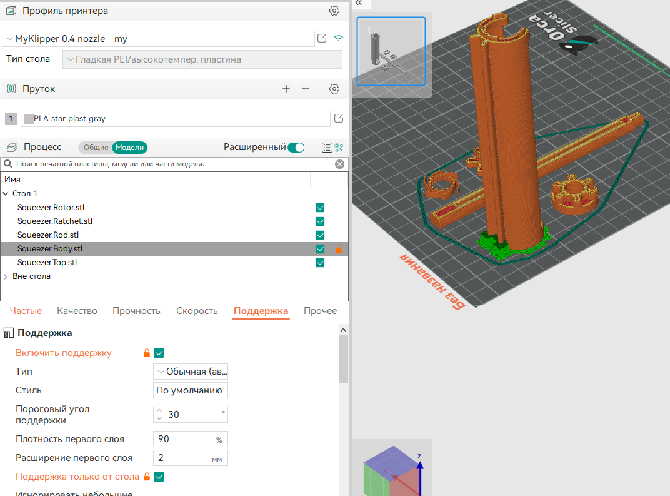Click the filament gray color swatch
Screen dimensions: 670x496
point(28,119)
